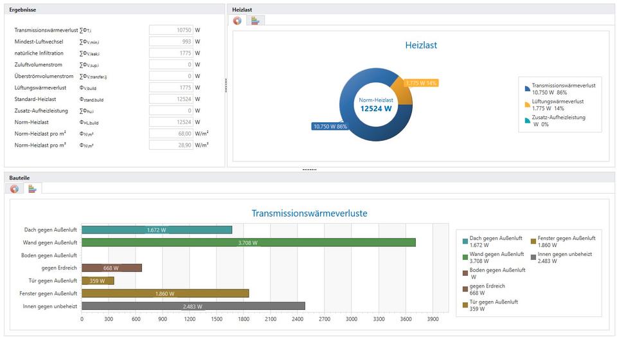The image size is (617, 337).
Task: Click the Standard-Heizlast value field
Action: pyautogui.click(x=171, y=99)
